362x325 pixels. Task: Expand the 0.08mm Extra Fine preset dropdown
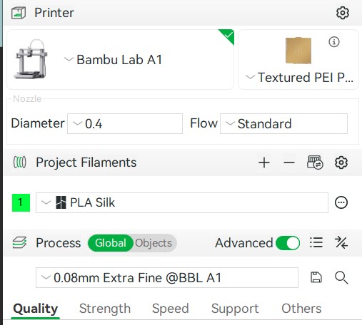tap(167, 277)
